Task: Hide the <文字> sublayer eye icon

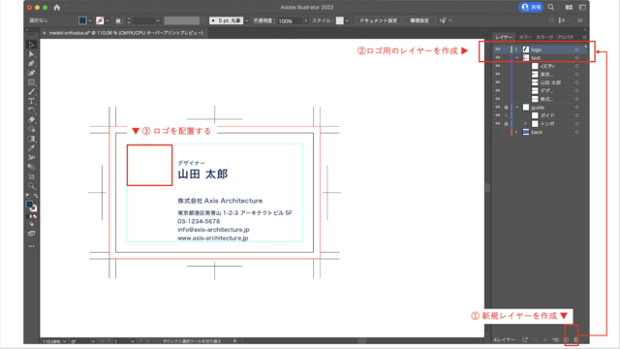Action: [498, 66]
